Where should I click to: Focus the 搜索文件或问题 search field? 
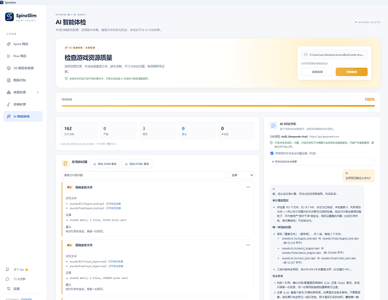click(x=143, y=175)
